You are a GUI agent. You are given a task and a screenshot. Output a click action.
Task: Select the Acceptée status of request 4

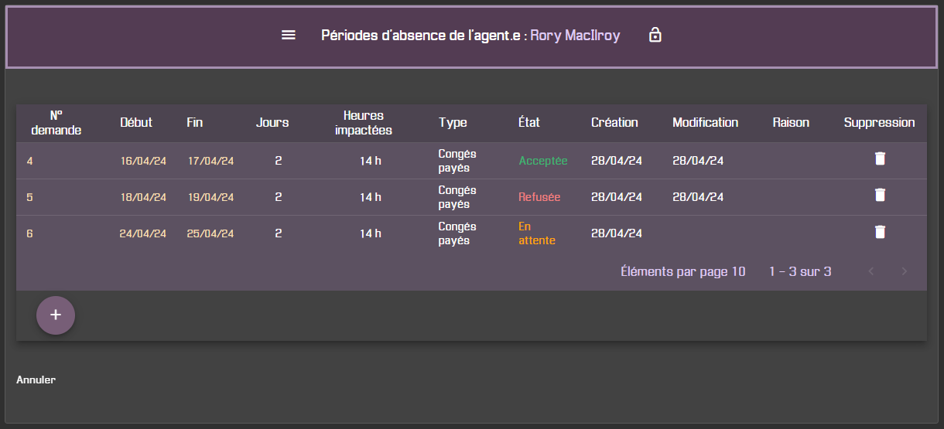(x=543, y=161)
